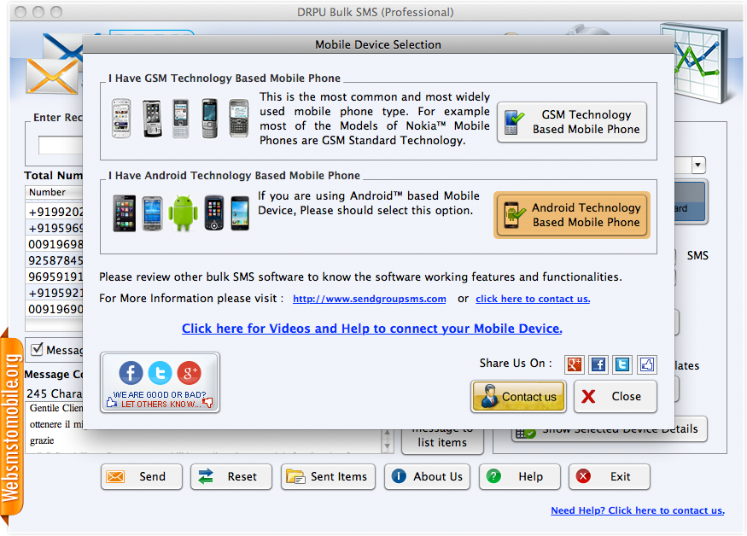Select number row starting 96959191
This screenshot has width=747, height=536.
pos(55,277)
